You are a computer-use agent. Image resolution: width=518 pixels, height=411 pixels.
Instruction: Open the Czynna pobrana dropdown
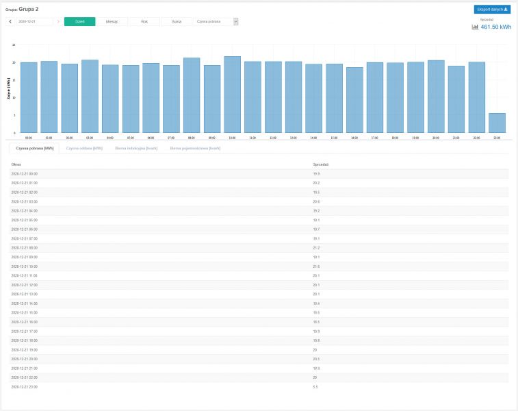pos(216,22)
